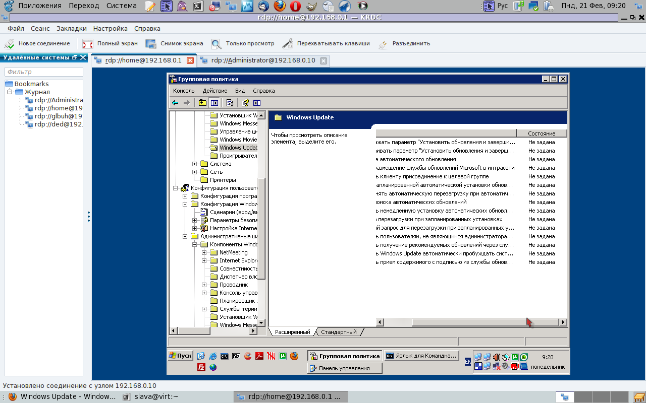Image resolution: width=646 pixels, height=403 pixels.
Task: Select the rdp://ded history entry
Action: [x=54, y=124]
